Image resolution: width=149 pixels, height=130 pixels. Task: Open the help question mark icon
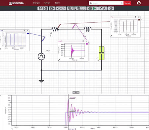click(111, 9)
